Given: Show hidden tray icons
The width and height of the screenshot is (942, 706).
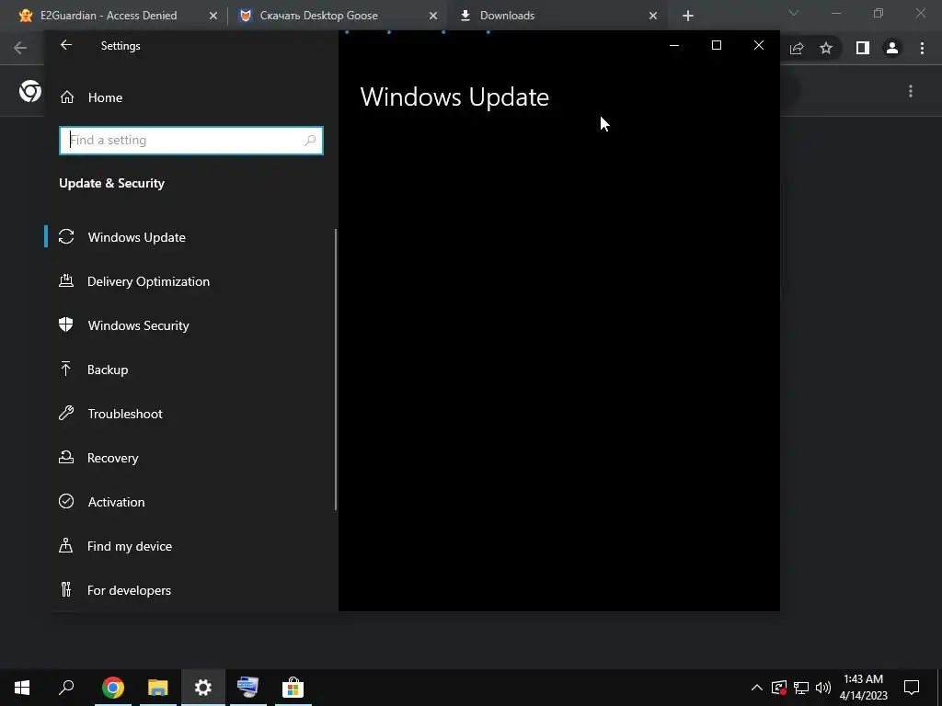Looking at the screenshot, I should (757, 688).
